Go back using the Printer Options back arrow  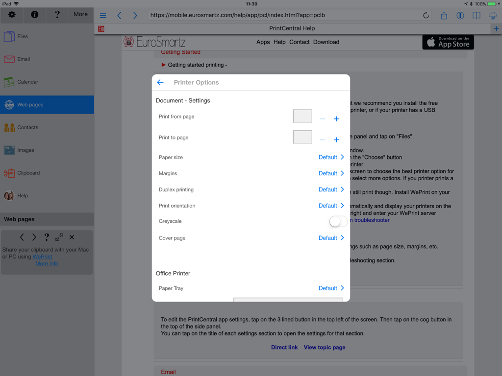[x=160, y=82]
